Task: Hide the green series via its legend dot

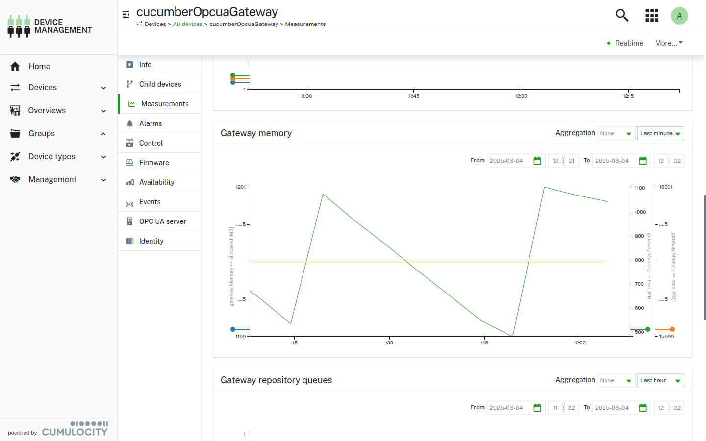Action: 648,329
